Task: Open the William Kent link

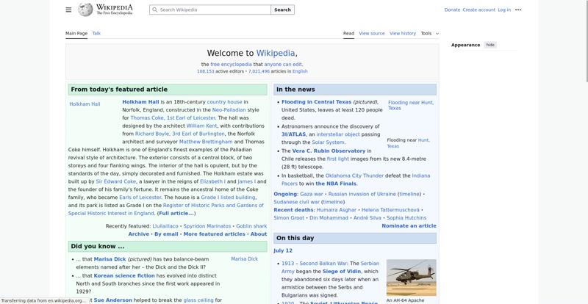Action: (201, 126)
